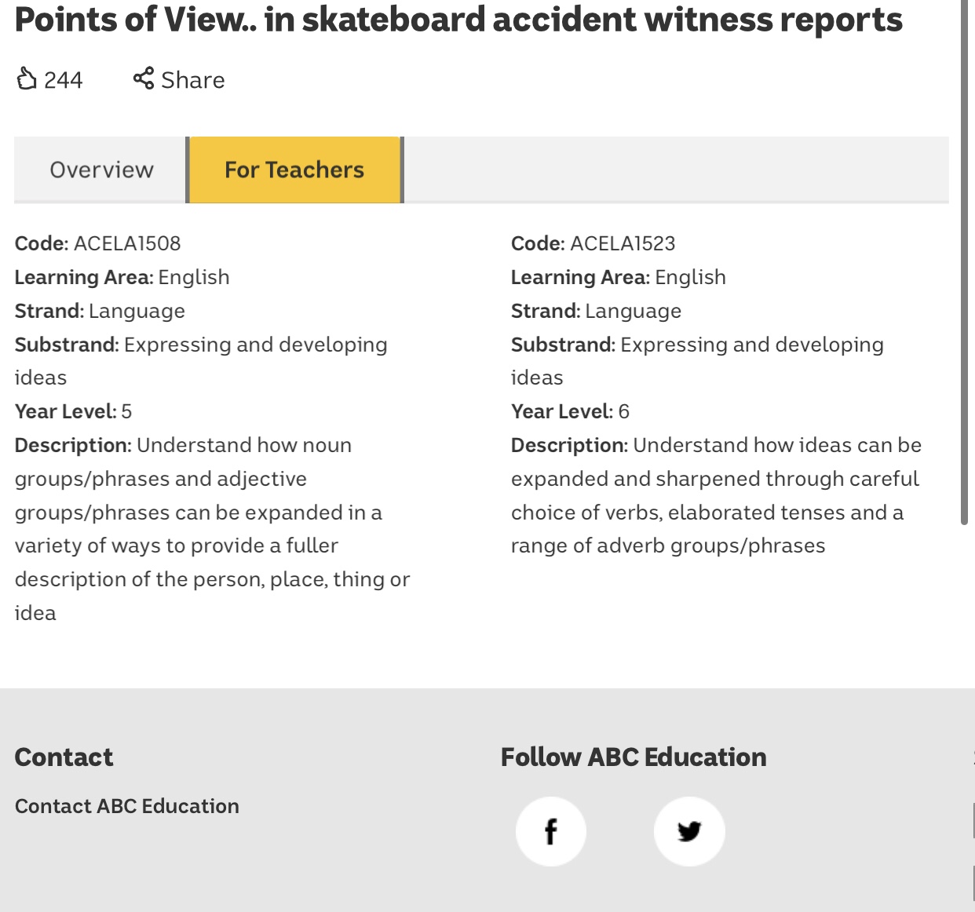The width and height of the screenshot is (975, 912).
Task: Click the Year Level 6 line
Action: point(570,411)
